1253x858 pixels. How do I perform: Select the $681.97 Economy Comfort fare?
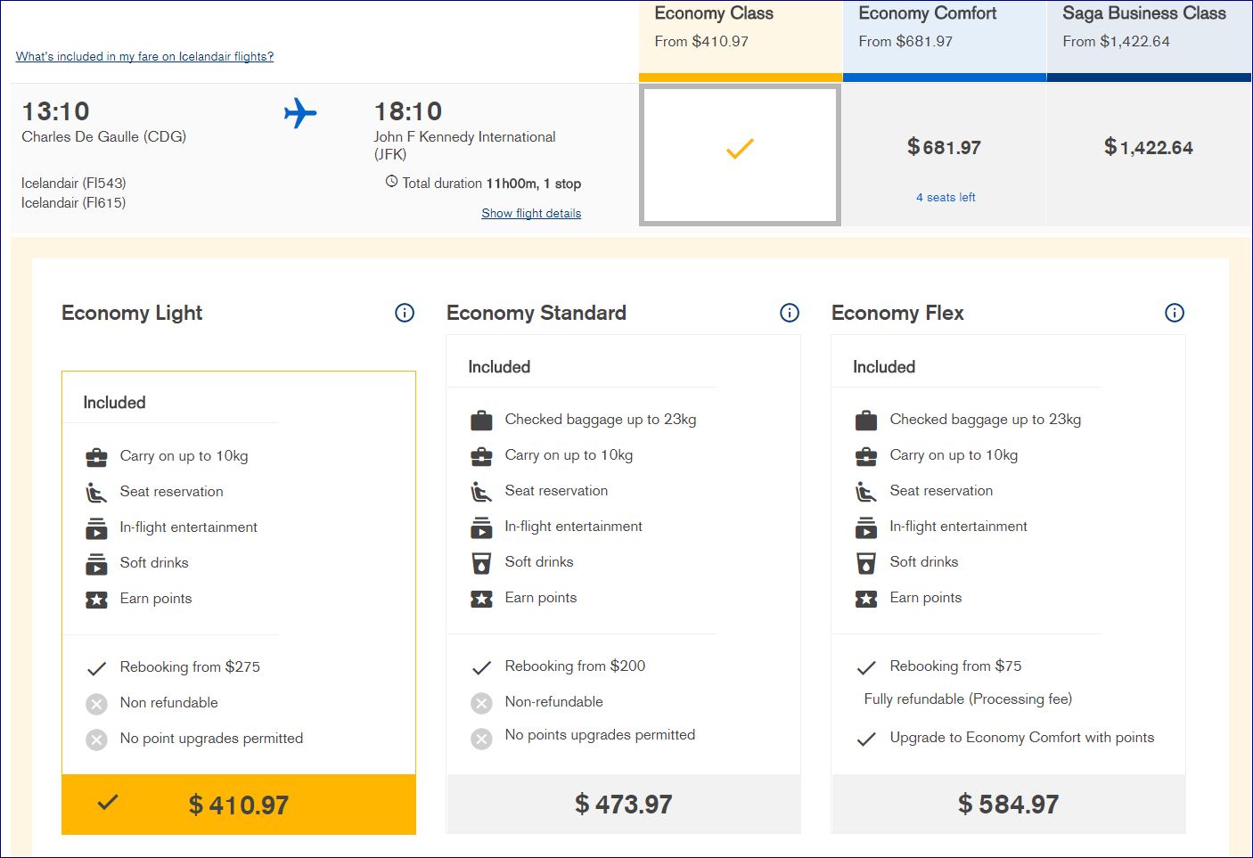[944, 148]
